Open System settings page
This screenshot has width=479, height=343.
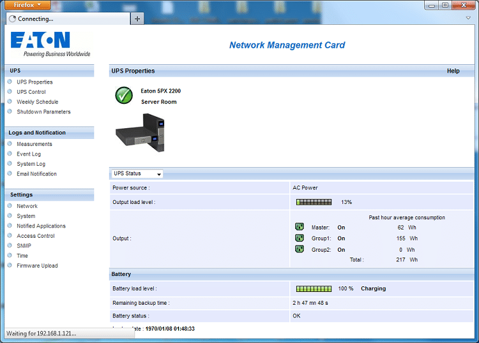[x=26, y=216]
